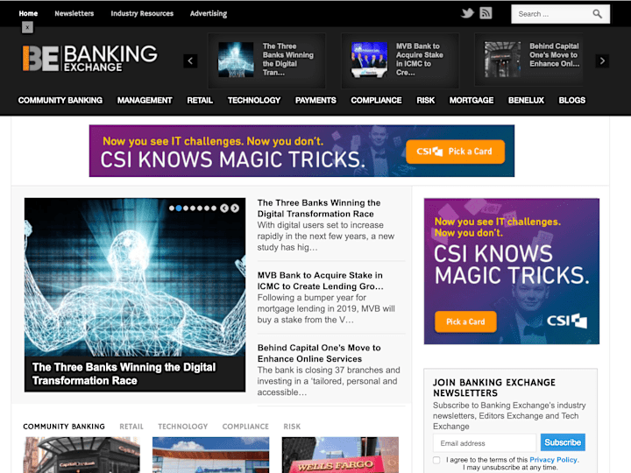
Task: Select second slideshow pagination dot
Action: [x=179, y=208]
